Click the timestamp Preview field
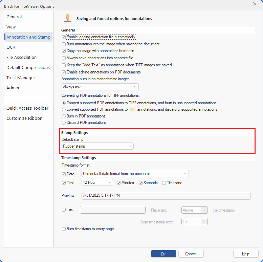 166,196
